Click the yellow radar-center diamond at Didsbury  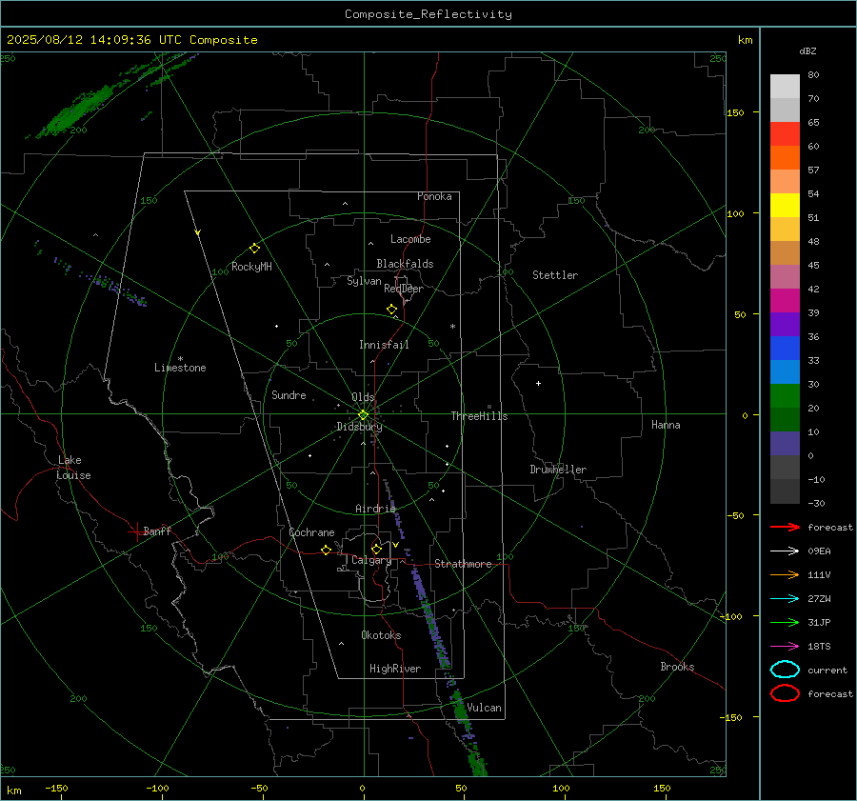363,415
